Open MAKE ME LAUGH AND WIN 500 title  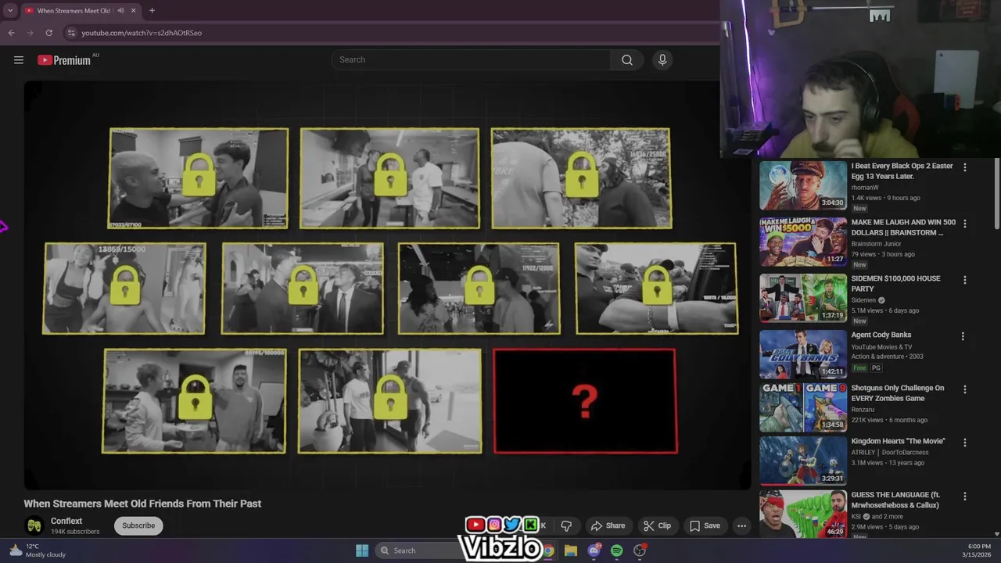(x=903, y=228)
